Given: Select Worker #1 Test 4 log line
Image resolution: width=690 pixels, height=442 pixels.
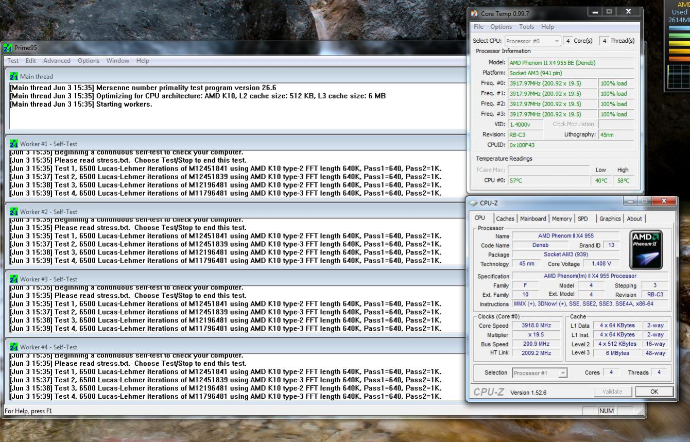Looking at the screenshot, I should click(226, 193).
